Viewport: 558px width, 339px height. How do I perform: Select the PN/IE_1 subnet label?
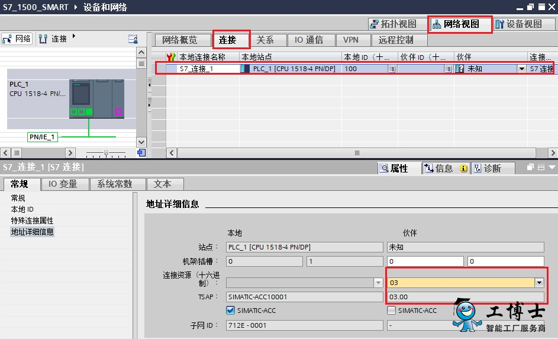tap(42, 137)
